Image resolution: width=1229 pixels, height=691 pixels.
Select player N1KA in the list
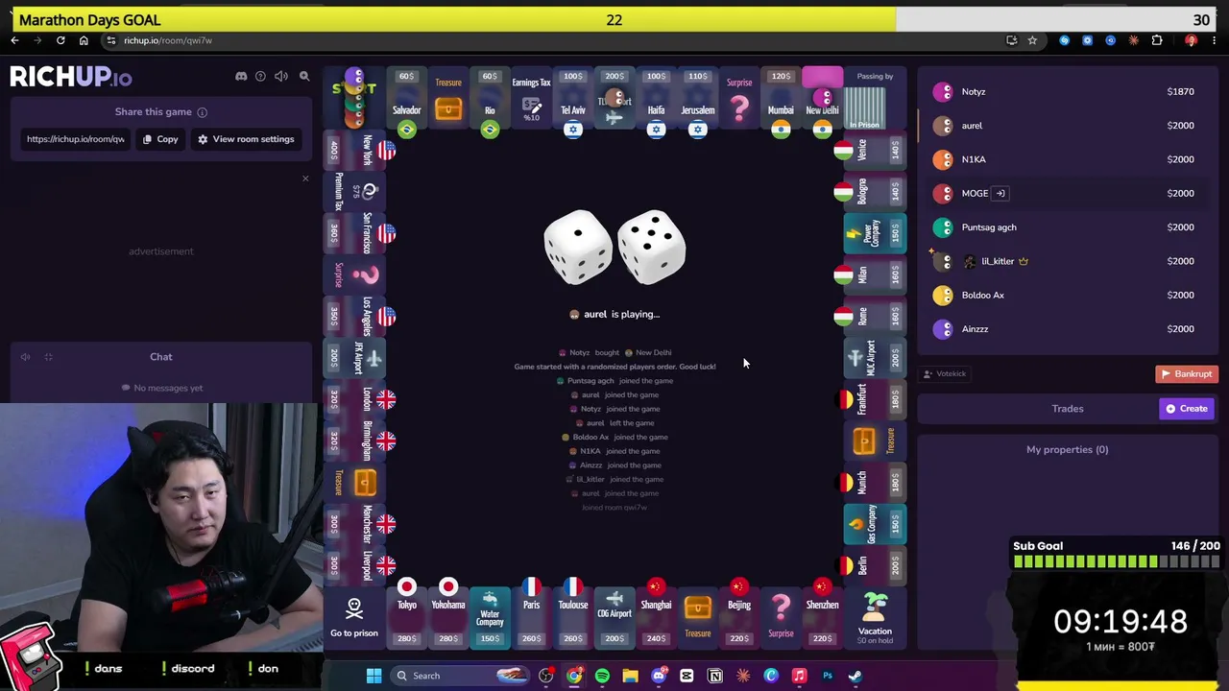pos(1066,159)
